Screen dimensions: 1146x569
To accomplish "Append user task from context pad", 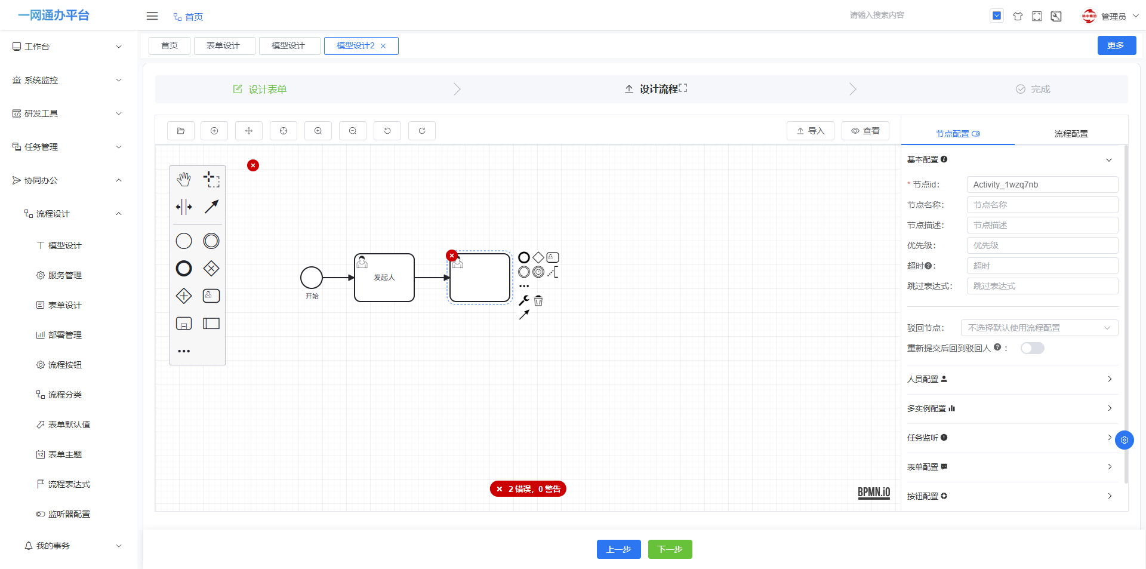I will pyautogui.click(x=553, y=257).
